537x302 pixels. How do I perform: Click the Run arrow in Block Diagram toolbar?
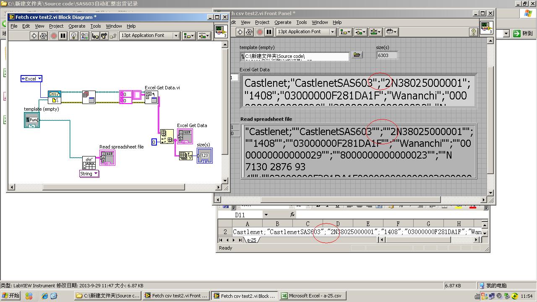(34, 36)
